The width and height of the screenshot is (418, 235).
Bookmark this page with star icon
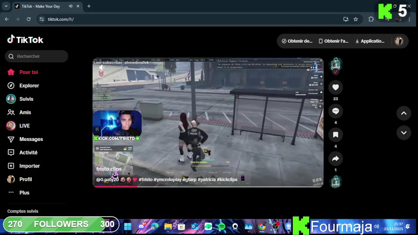point(356,19)
